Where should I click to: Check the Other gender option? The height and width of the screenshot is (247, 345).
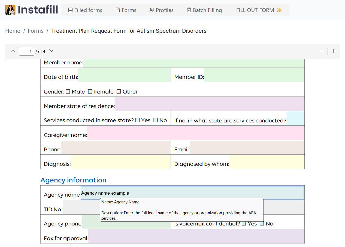tap(119, 91)
